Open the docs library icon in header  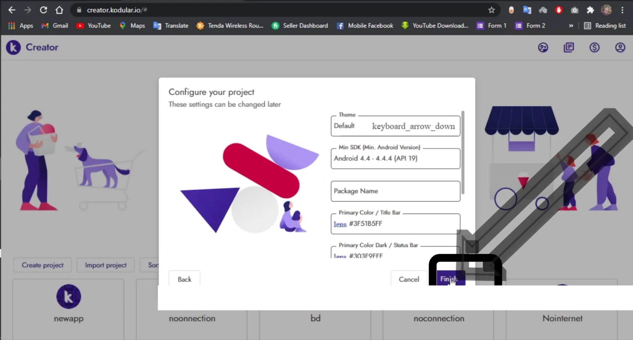click(x=568, y=47)
